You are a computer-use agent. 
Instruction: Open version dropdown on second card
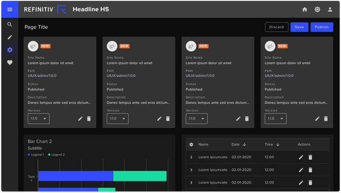tap(118, 118)
